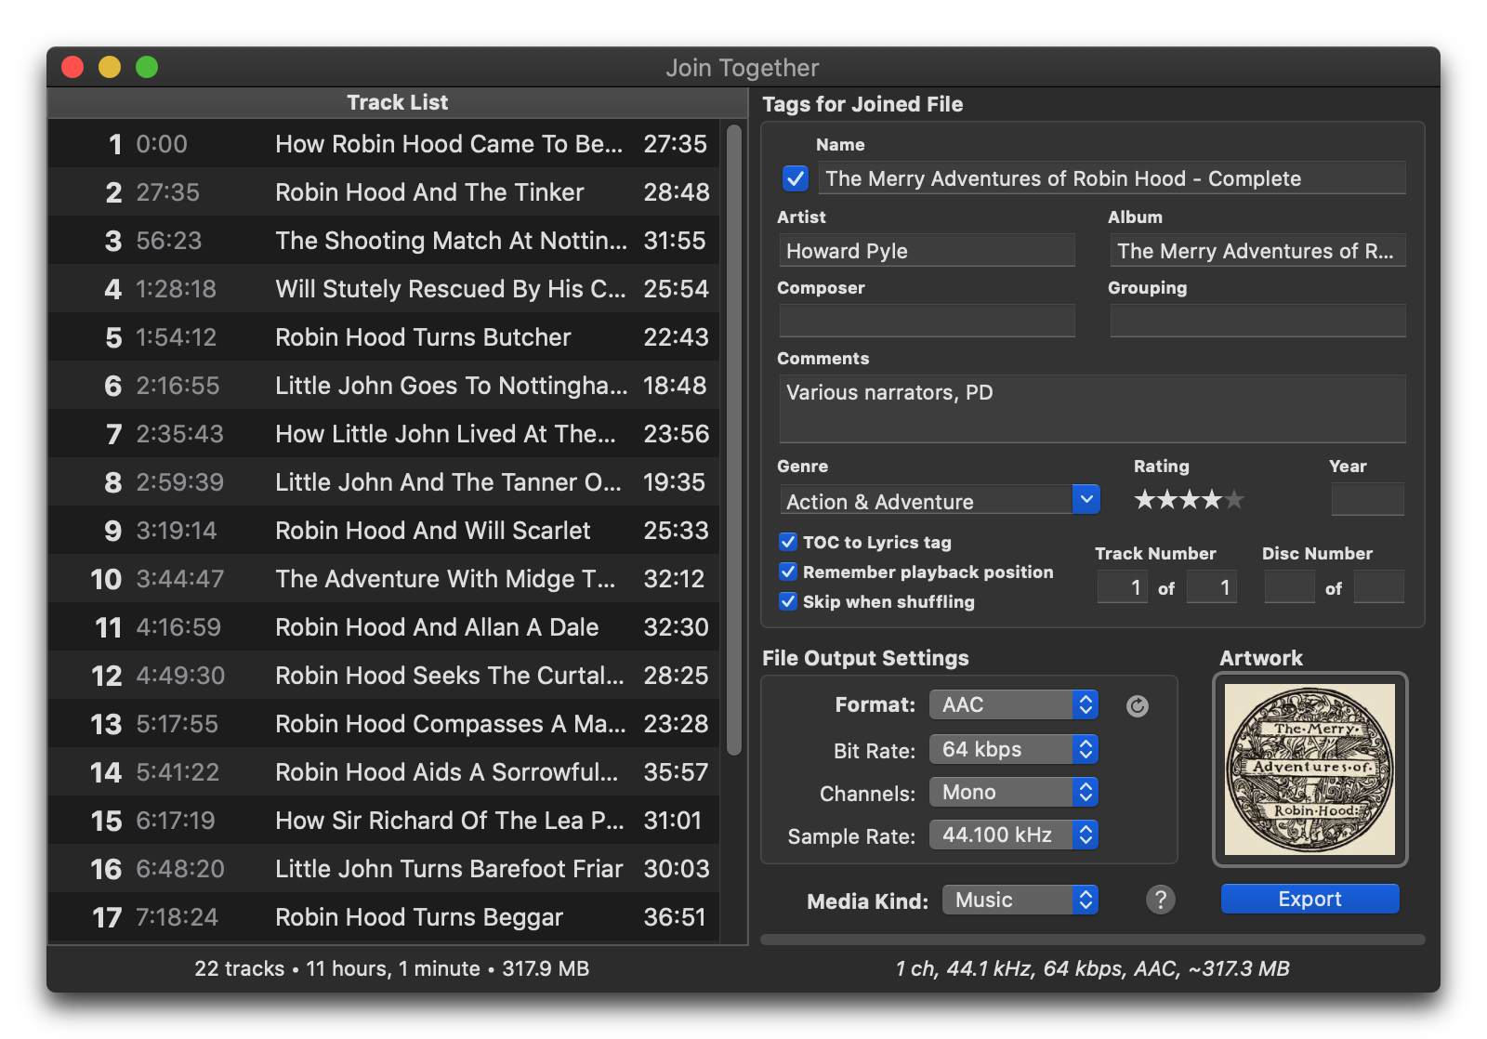Select track Robin Hood And Will Scarlet
This screenshot has height=1039, width=1487.
(384, 530)
